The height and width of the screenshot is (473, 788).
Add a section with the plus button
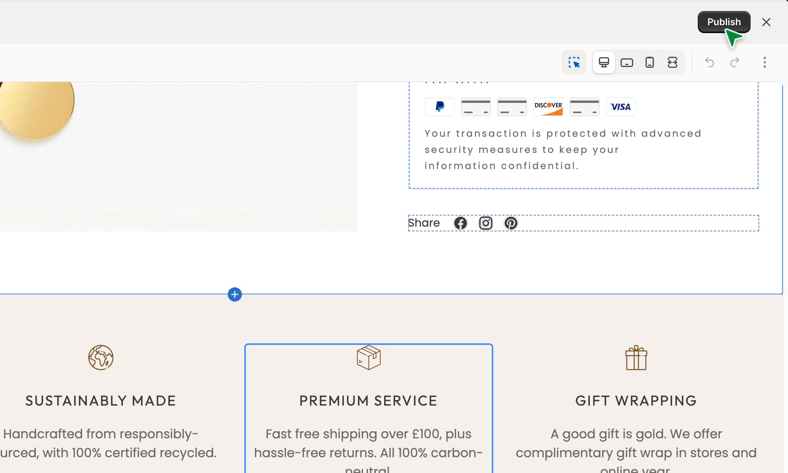click(235, 294)
